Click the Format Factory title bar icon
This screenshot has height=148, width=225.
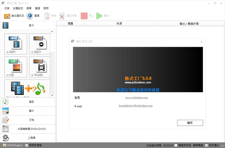pos(3,3)
